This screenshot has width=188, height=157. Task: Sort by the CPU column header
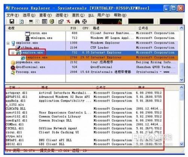tap(84, 28)
